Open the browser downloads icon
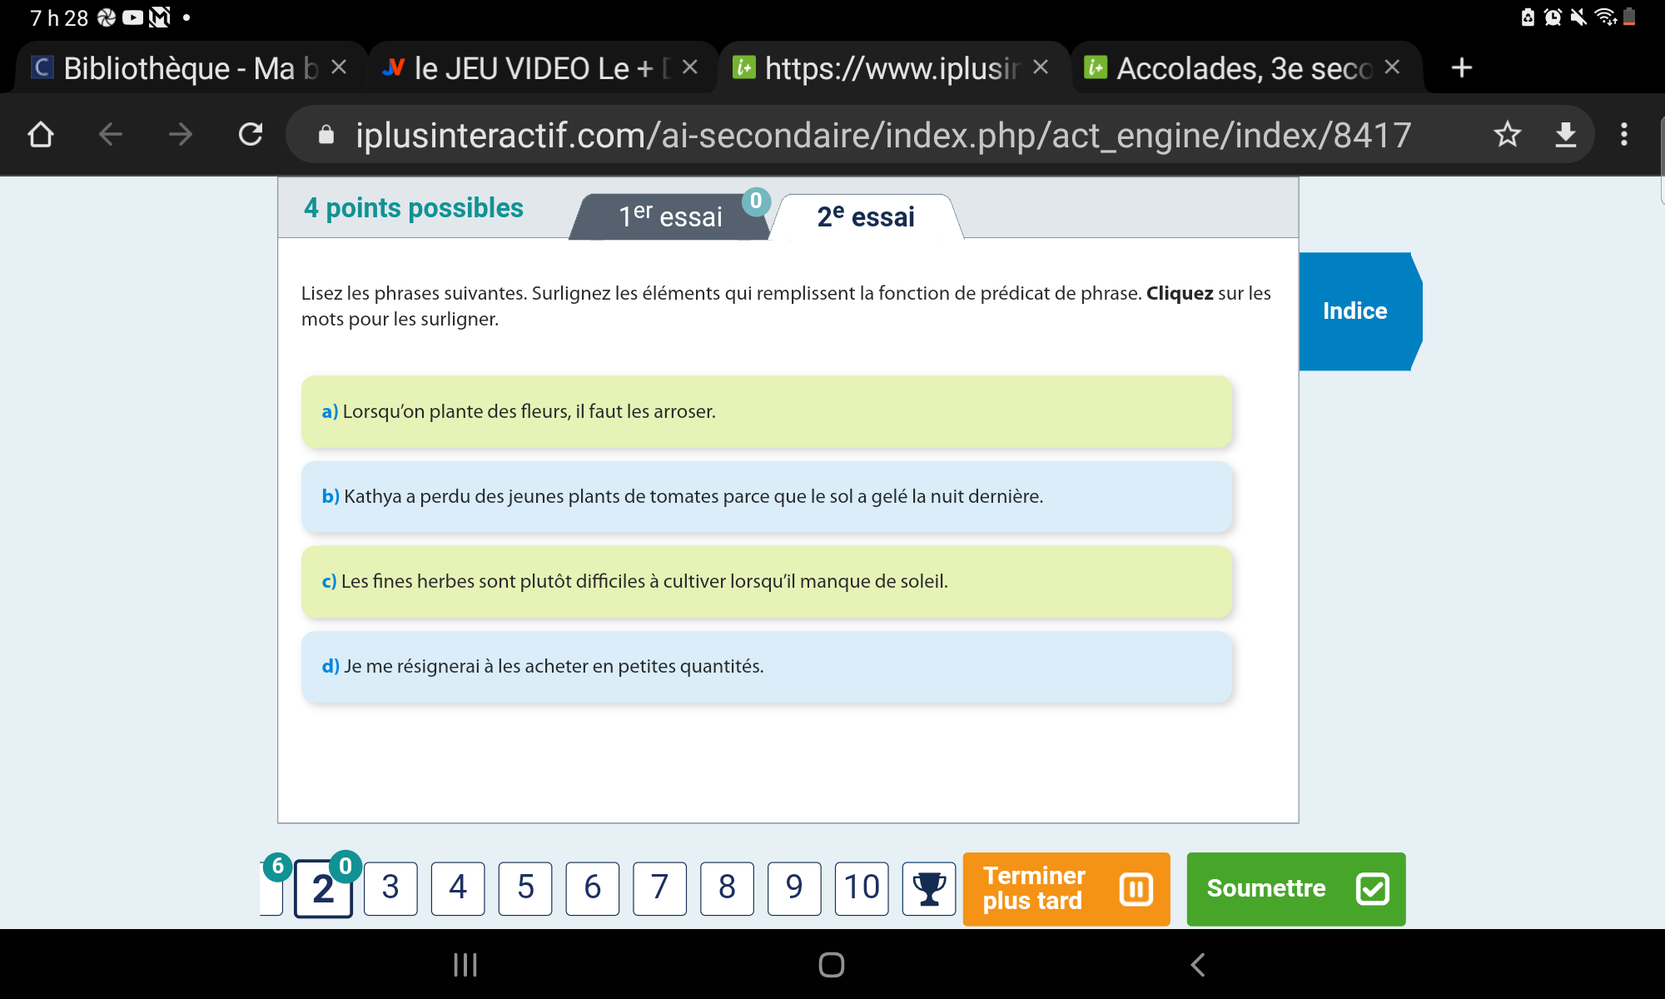This screenshot has width=1665, height=999. [x=1565, y=134]
